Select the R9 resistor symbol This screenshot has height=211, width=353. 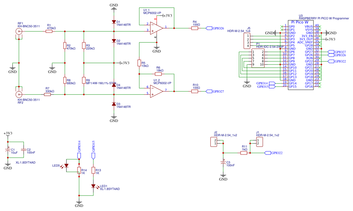[84, 81]
